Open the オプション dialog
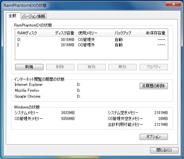 [154, 137]
